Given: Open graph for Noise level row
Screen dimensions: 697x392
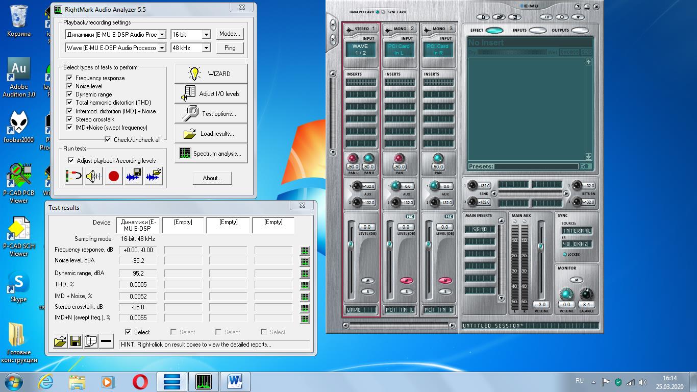Looking at the screenshot, I should 305,261.
